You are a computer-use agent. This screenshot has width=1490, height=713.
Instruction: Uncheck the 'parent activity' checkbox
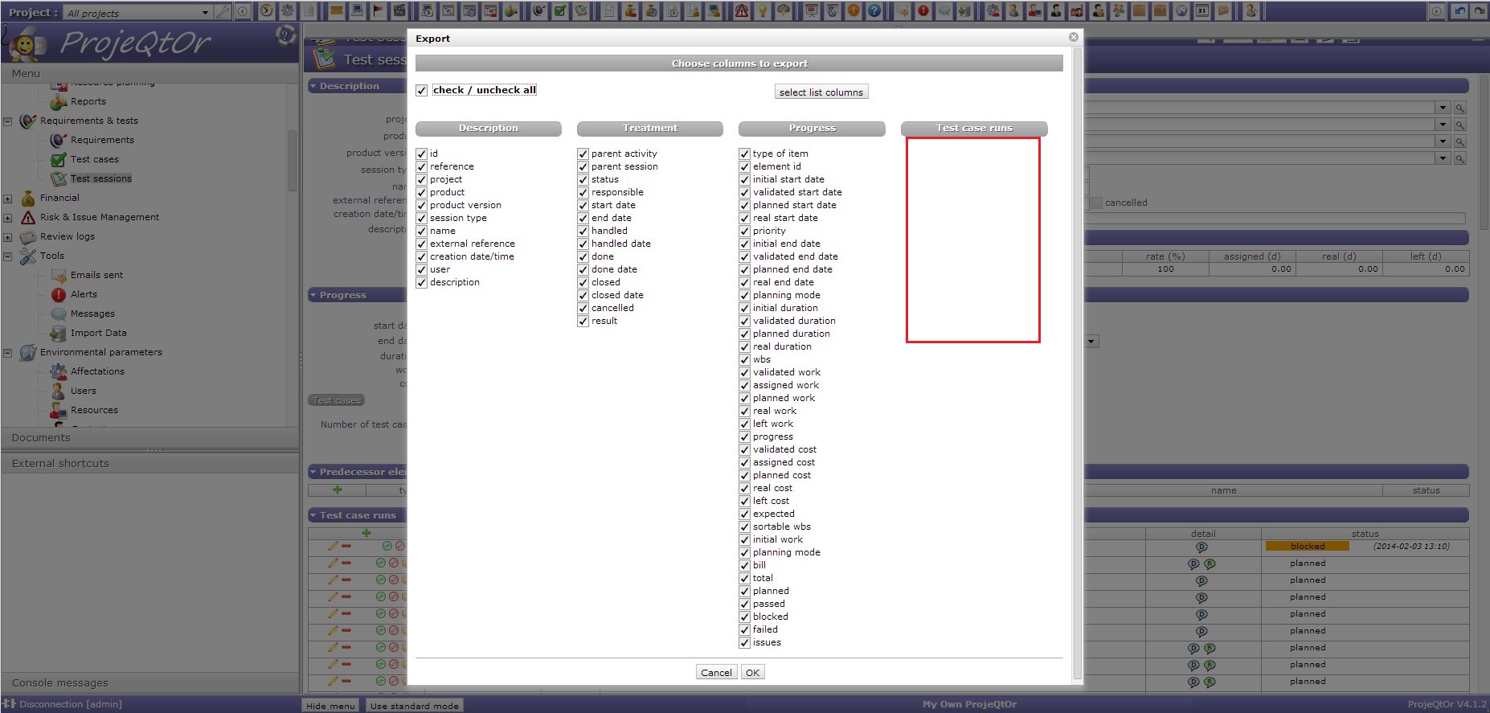tap(583, 154)
